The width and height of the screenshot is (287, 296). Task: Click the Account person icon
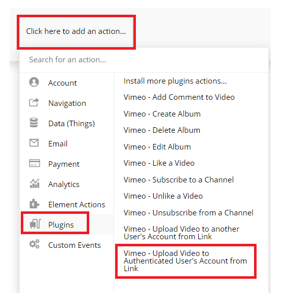[34, 82]
